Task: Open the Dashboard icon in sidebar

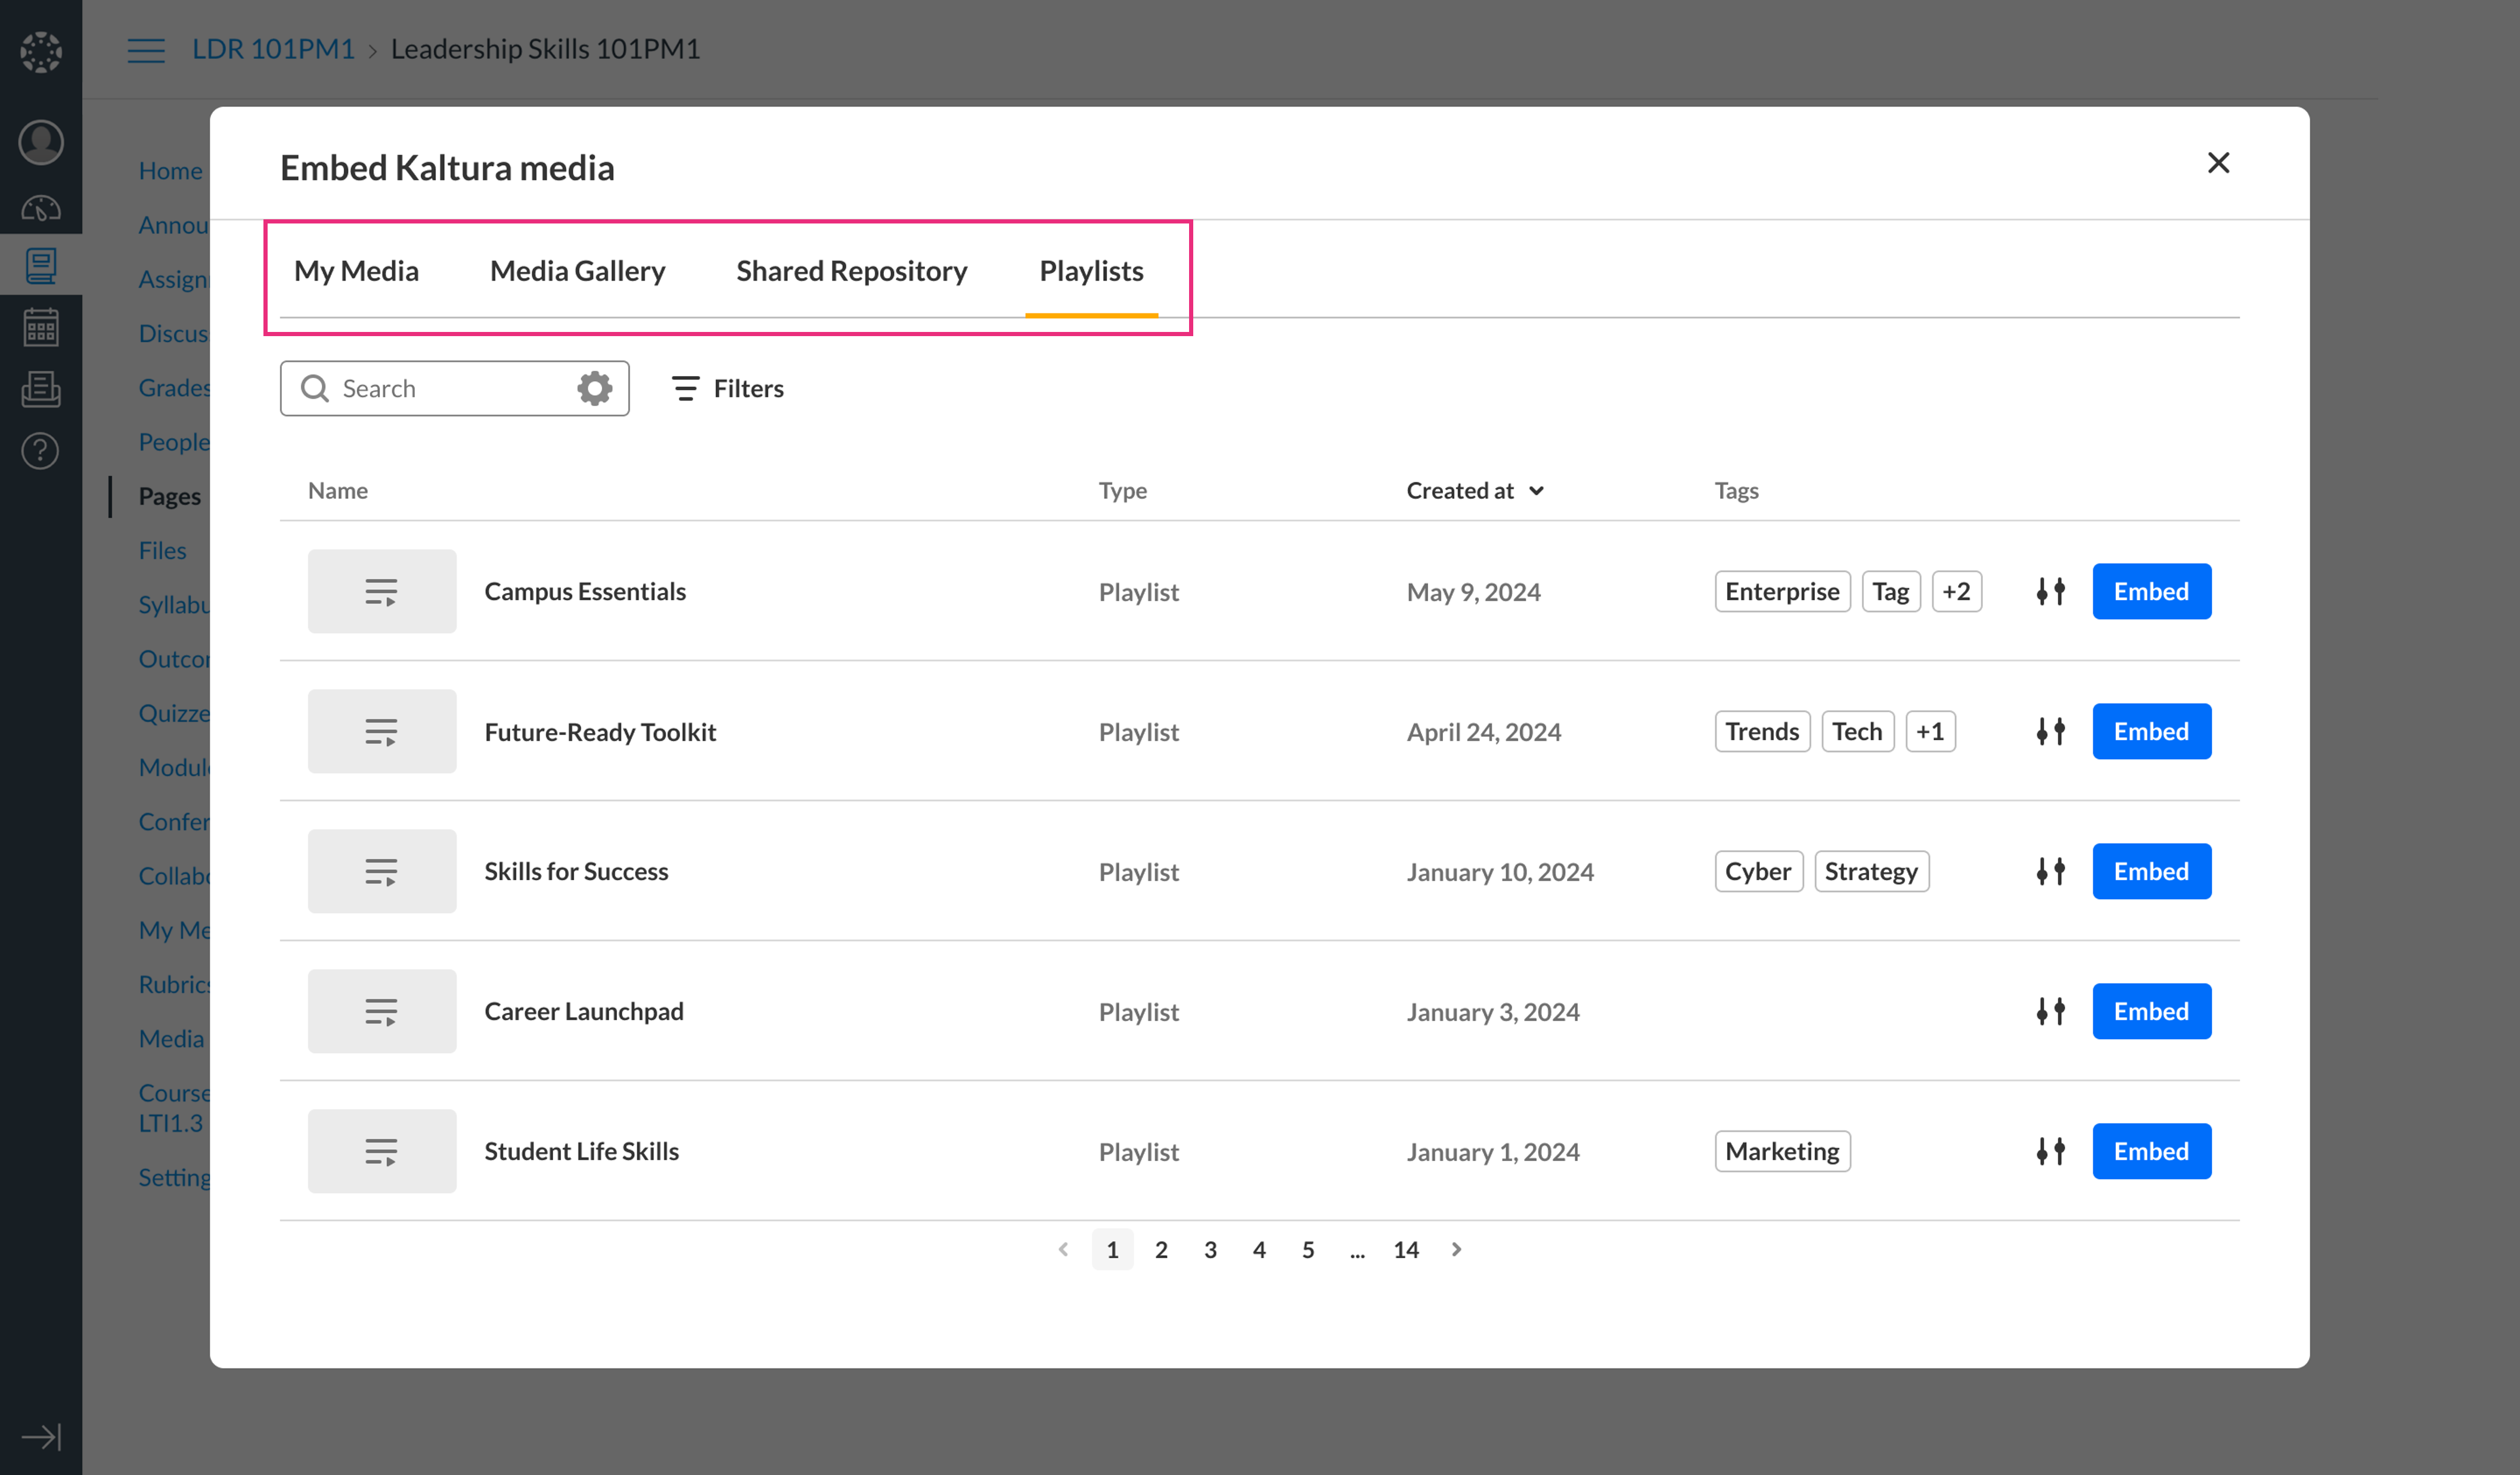Action: click(x=40, y=208)
